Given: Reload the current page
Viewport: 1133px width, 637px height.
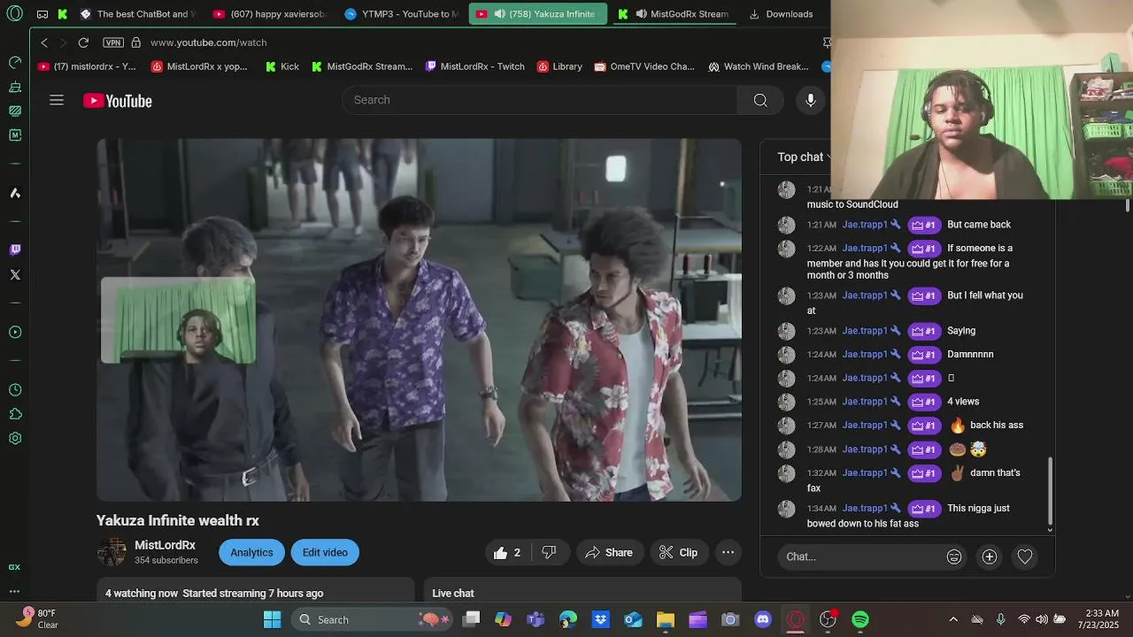Looking at the screenshot, I should click(x=83, y=42).
